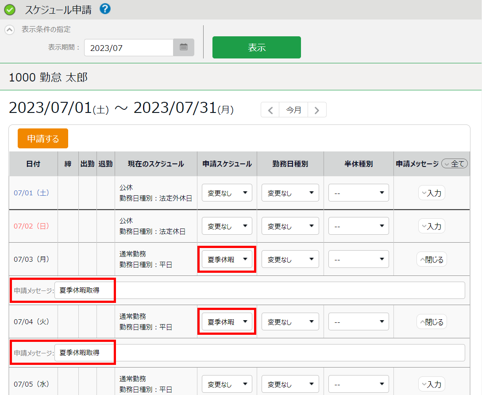Collapse the 表示条件の指定 section
The width and height of the screenshot is (482, 395).
coord(9,30)
